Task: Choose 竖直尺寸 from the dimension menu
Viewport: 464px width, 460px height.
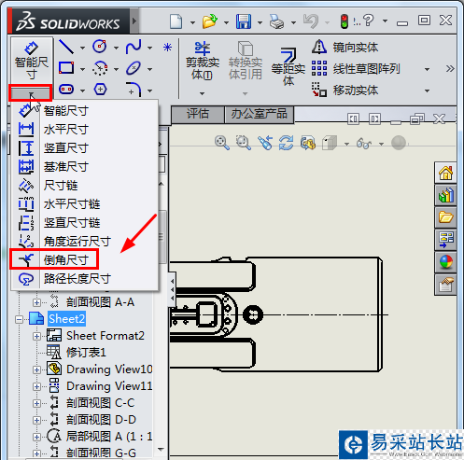Action: [84, 148]
